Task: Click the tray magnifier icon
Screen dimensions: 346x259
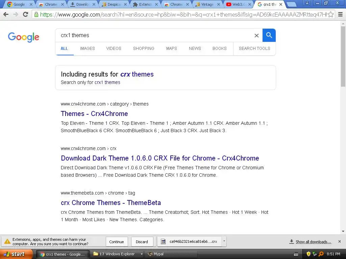Action: (321, 254)
